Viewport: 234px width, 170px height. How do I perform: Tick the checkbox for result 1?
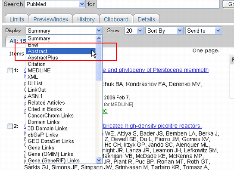[10, 71]
